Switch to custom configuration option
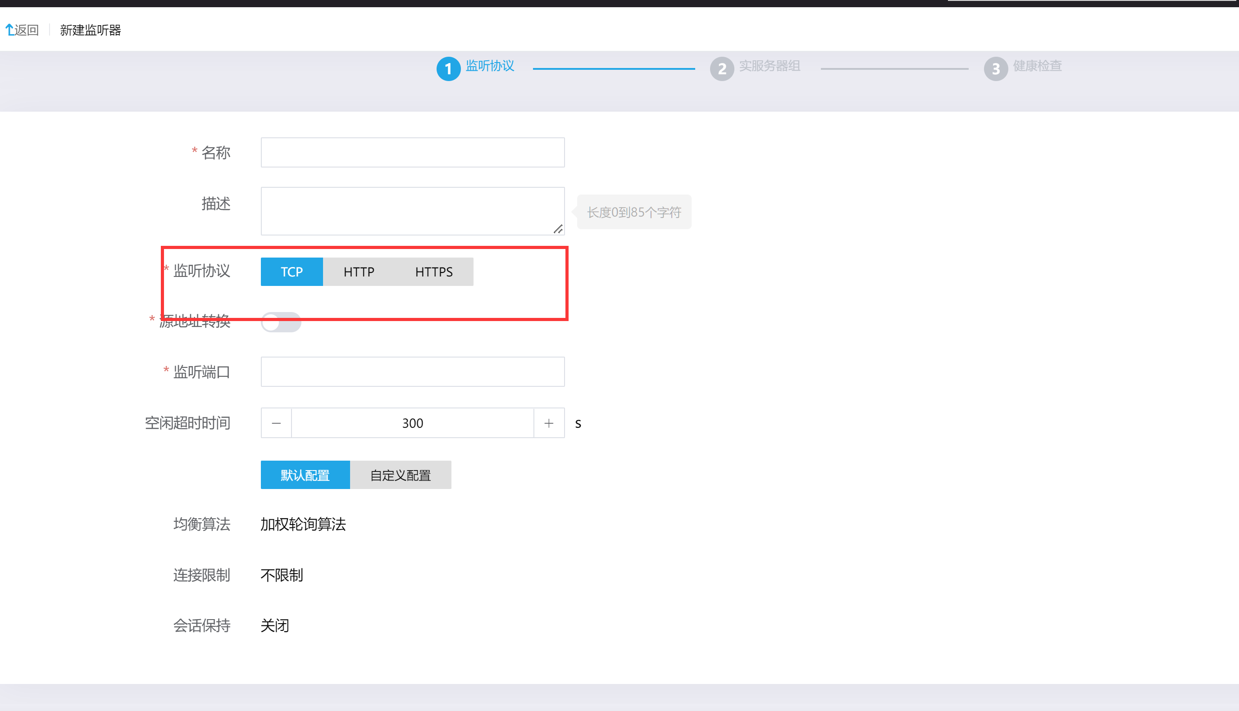The height and width of the screenshot is (711, 1239). pyautogui.click(x=400, y=475)
